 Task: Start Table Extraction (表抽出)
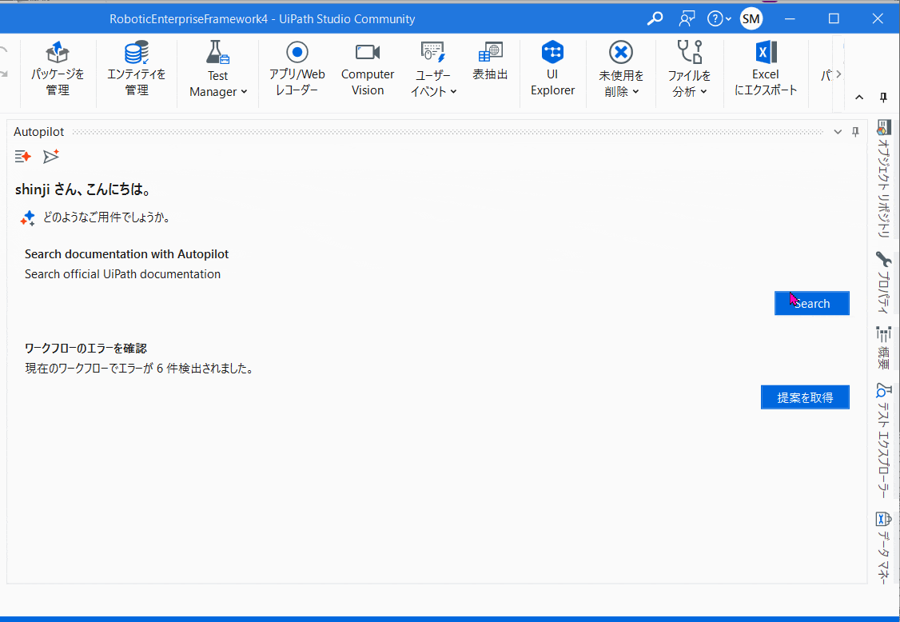tap(490, 62)
